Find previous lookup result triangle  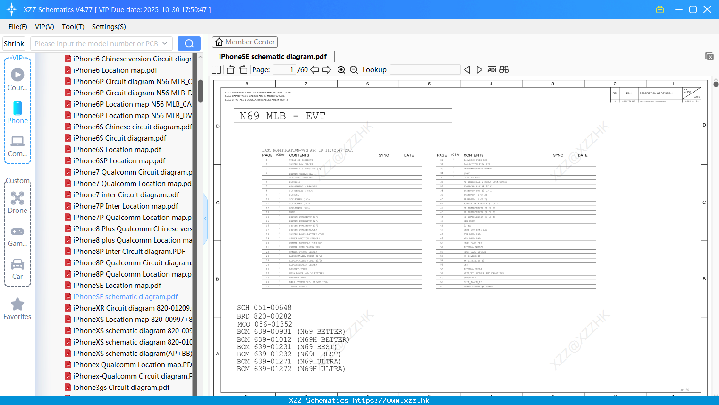click(467, 70)
